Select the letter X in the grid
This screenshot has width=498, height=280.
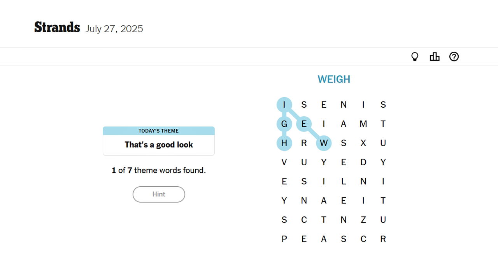click(x=363, y=143)
